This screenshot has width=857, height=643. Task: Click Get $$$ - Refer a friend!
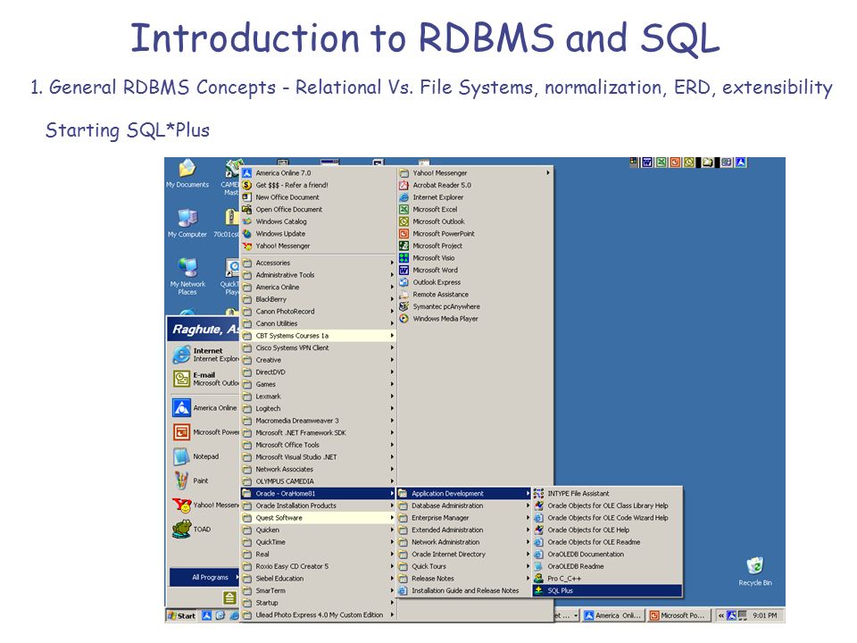click(x=318, y=185)
